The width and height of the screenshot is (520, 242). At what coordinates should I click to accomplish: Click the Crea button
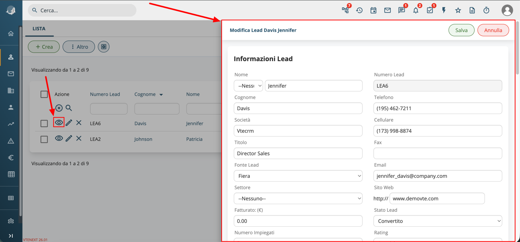pyautogui.click(x=44, y=47)
